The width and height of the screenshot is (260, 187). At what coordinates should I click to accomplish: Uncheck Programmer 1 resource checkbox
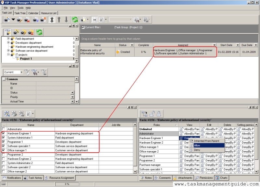3,142
